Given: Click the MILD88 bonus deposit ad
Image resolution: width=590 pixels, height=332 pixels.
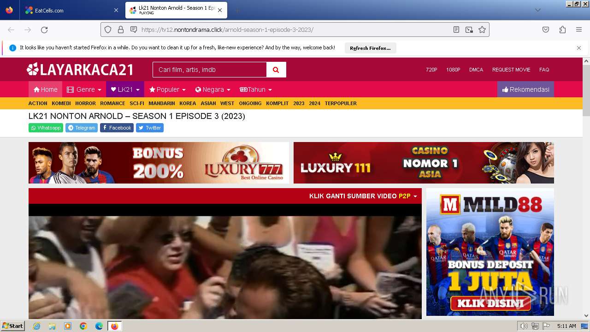Looking at the screenshot, I should [x=490, y=252].
